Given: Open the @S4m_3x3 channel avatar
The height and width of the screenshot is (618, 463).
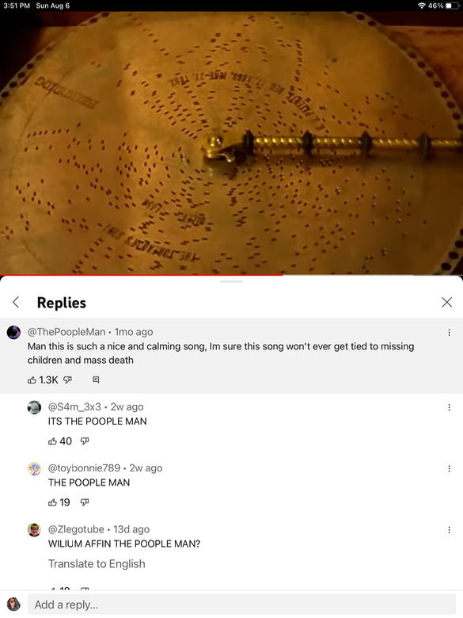Looking at the screenshot, I should click(34, 407).
